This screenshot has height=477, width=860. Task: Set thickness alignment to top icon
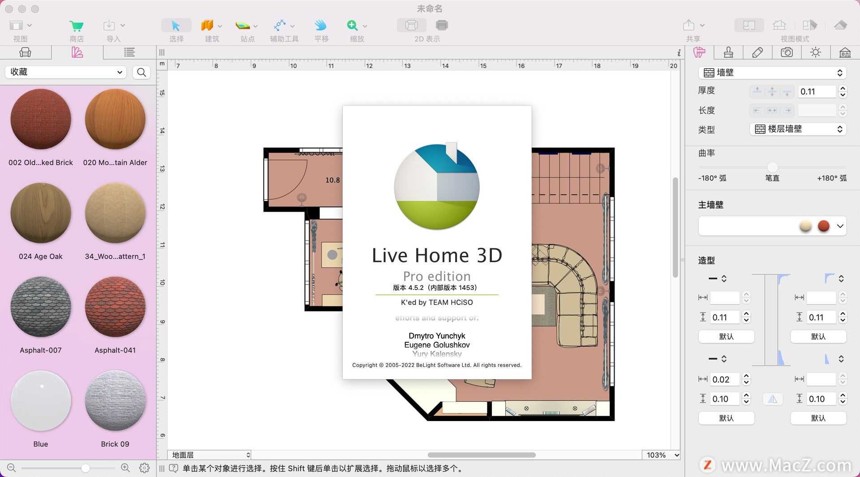757,91
